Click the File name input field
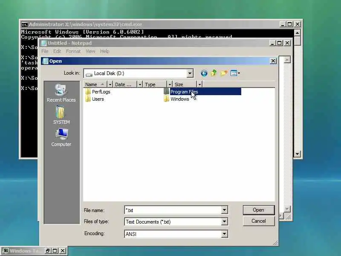The width and height of the screenshot is (341, 256). [x=173, y=210]
